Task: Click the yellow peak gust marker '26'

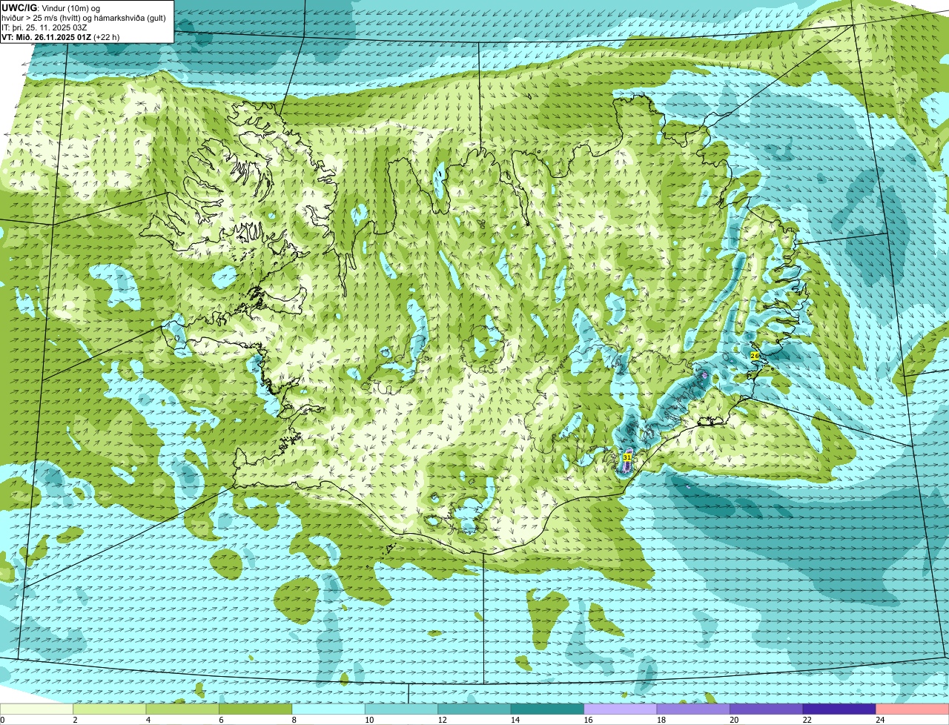Action: pos(755,356)
